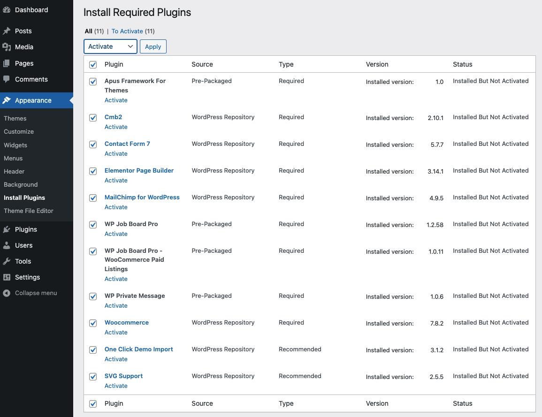Uncheck the Cmb2 plugin checkbox
Screen dimensions: 542x417
pyautogui.click(x=93, y=118)
